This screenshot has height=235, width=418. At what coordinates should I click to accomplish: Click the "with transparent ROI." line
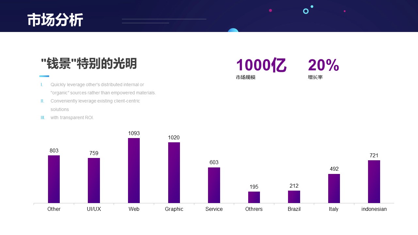click(72, 117)
